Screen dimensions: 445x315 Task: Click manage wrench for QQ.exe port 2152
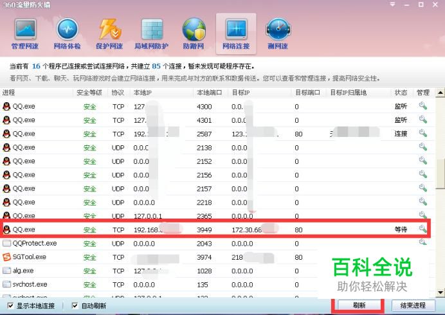pos(423,161)
